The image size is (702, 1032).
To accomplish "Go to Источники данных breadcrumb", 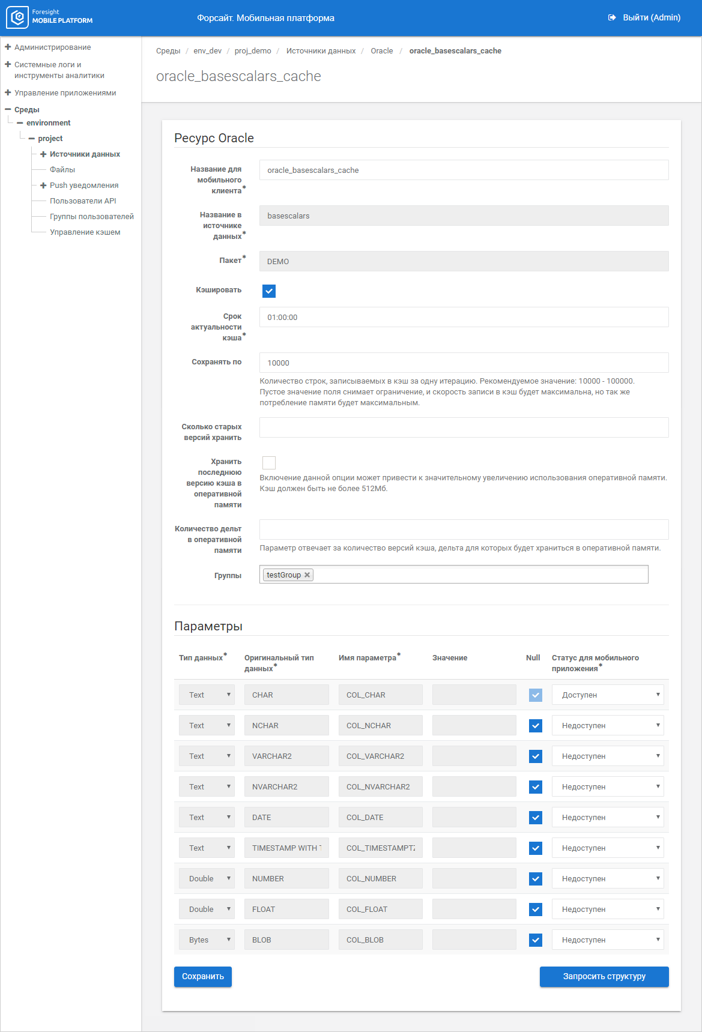I will coord(321,51).
